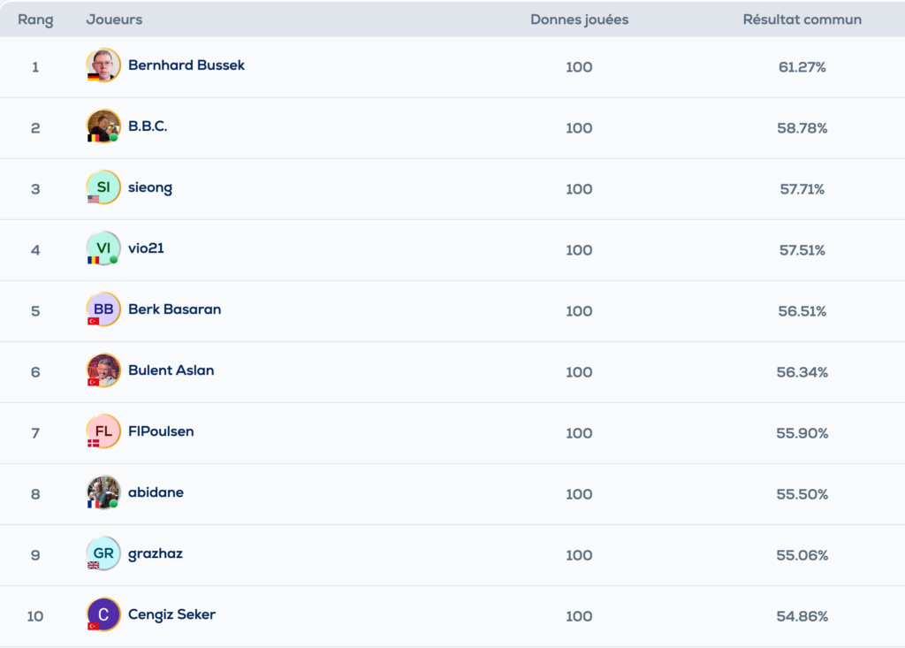
Task: Open the Bulent Aslan name link
Action: tap(171, 370)
